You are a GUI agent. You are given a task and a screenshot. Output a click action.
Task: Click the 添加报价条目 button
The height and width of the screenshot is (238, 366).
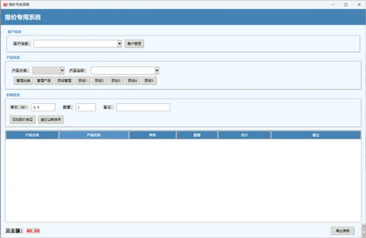tap(23, 120)
